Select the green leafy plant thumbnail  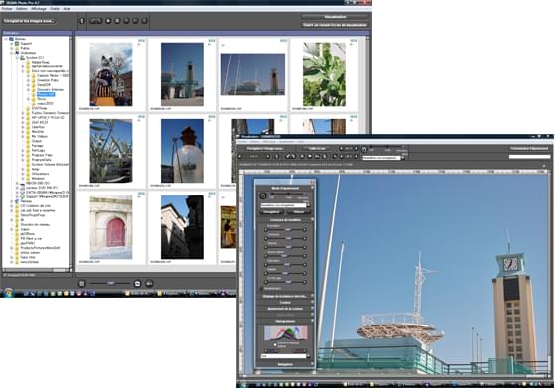pyautogui.click(x=324, y=74)
